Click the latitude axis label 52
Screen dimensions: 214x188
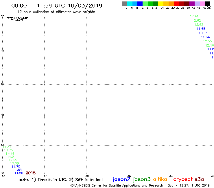click(x=2, y=145)
